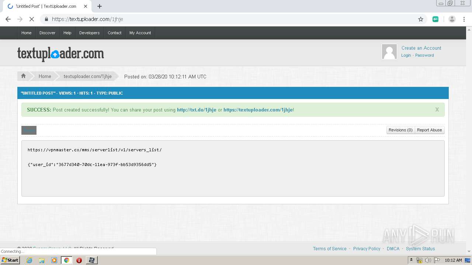Open a new browser tab
Screen dimensions: 472x265
[x=100, y=6]
